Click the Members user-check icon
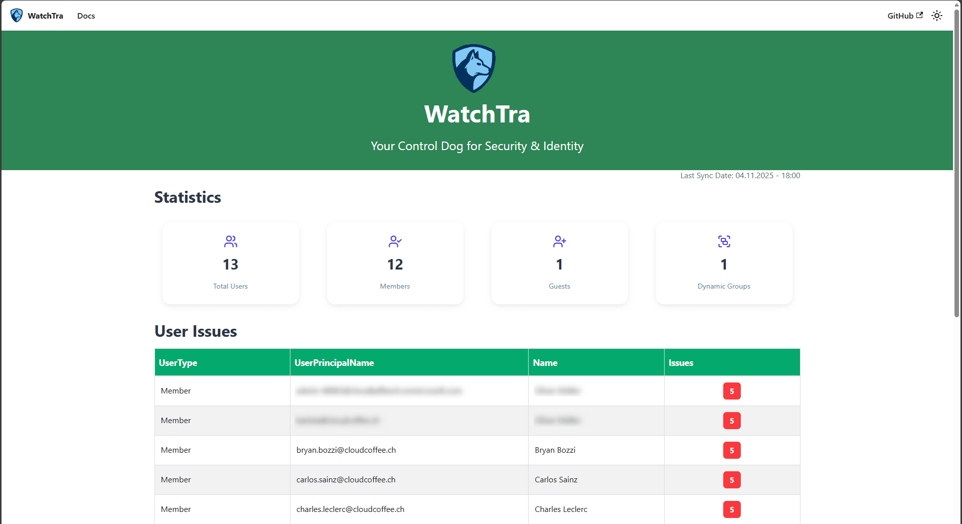This screenshot has height=524, width=962. pyautogui.click(x=395, y=241)
